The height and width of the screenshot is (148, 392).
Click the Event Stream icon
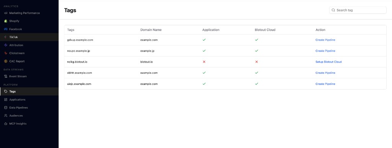point(6,76)
